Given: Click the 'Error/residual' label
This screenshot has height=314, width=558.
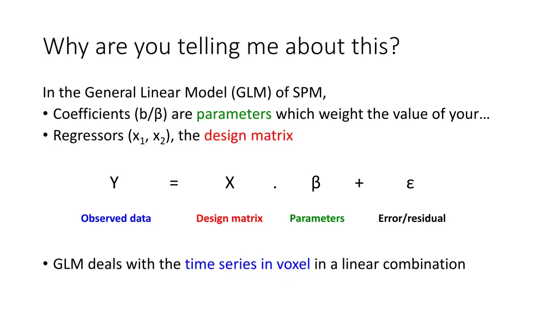Looking at the screenshot, I should pos(412,218).
